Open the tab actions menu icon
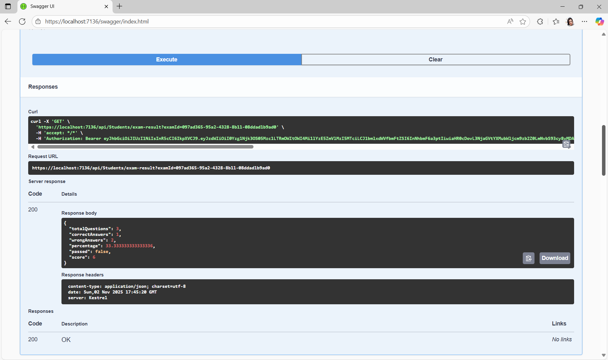 [x=8, y=6]
